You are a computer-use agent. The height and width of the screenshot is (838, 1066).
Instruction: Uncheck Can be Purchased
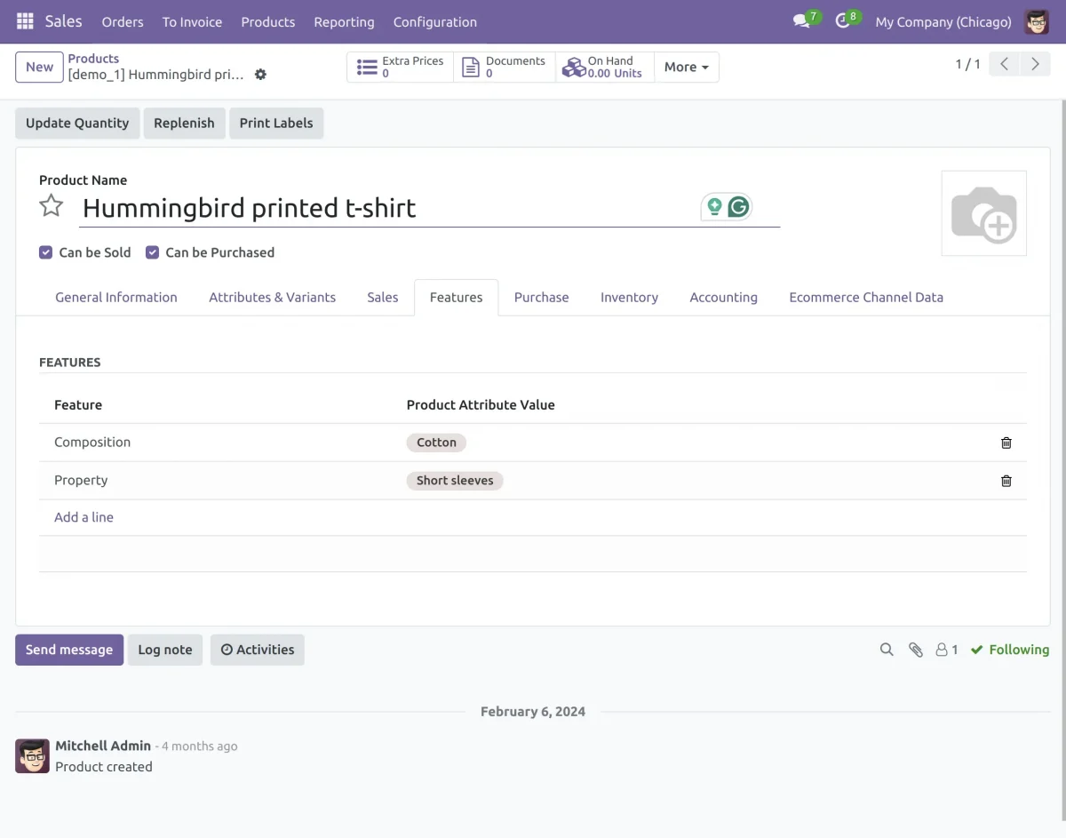click(x=152, y=251)
